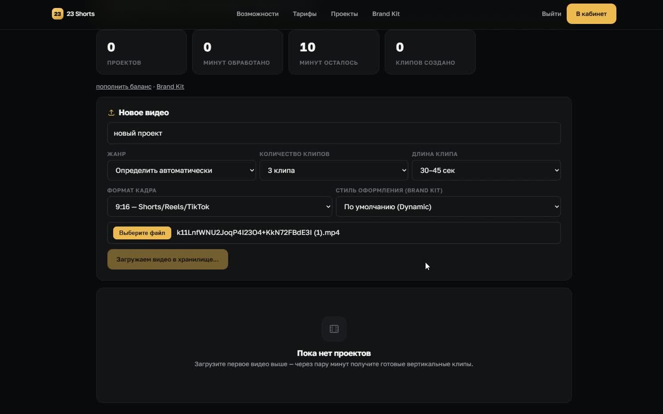
Task: Open Проекты in the top navigation
Action: coord(344,14)
